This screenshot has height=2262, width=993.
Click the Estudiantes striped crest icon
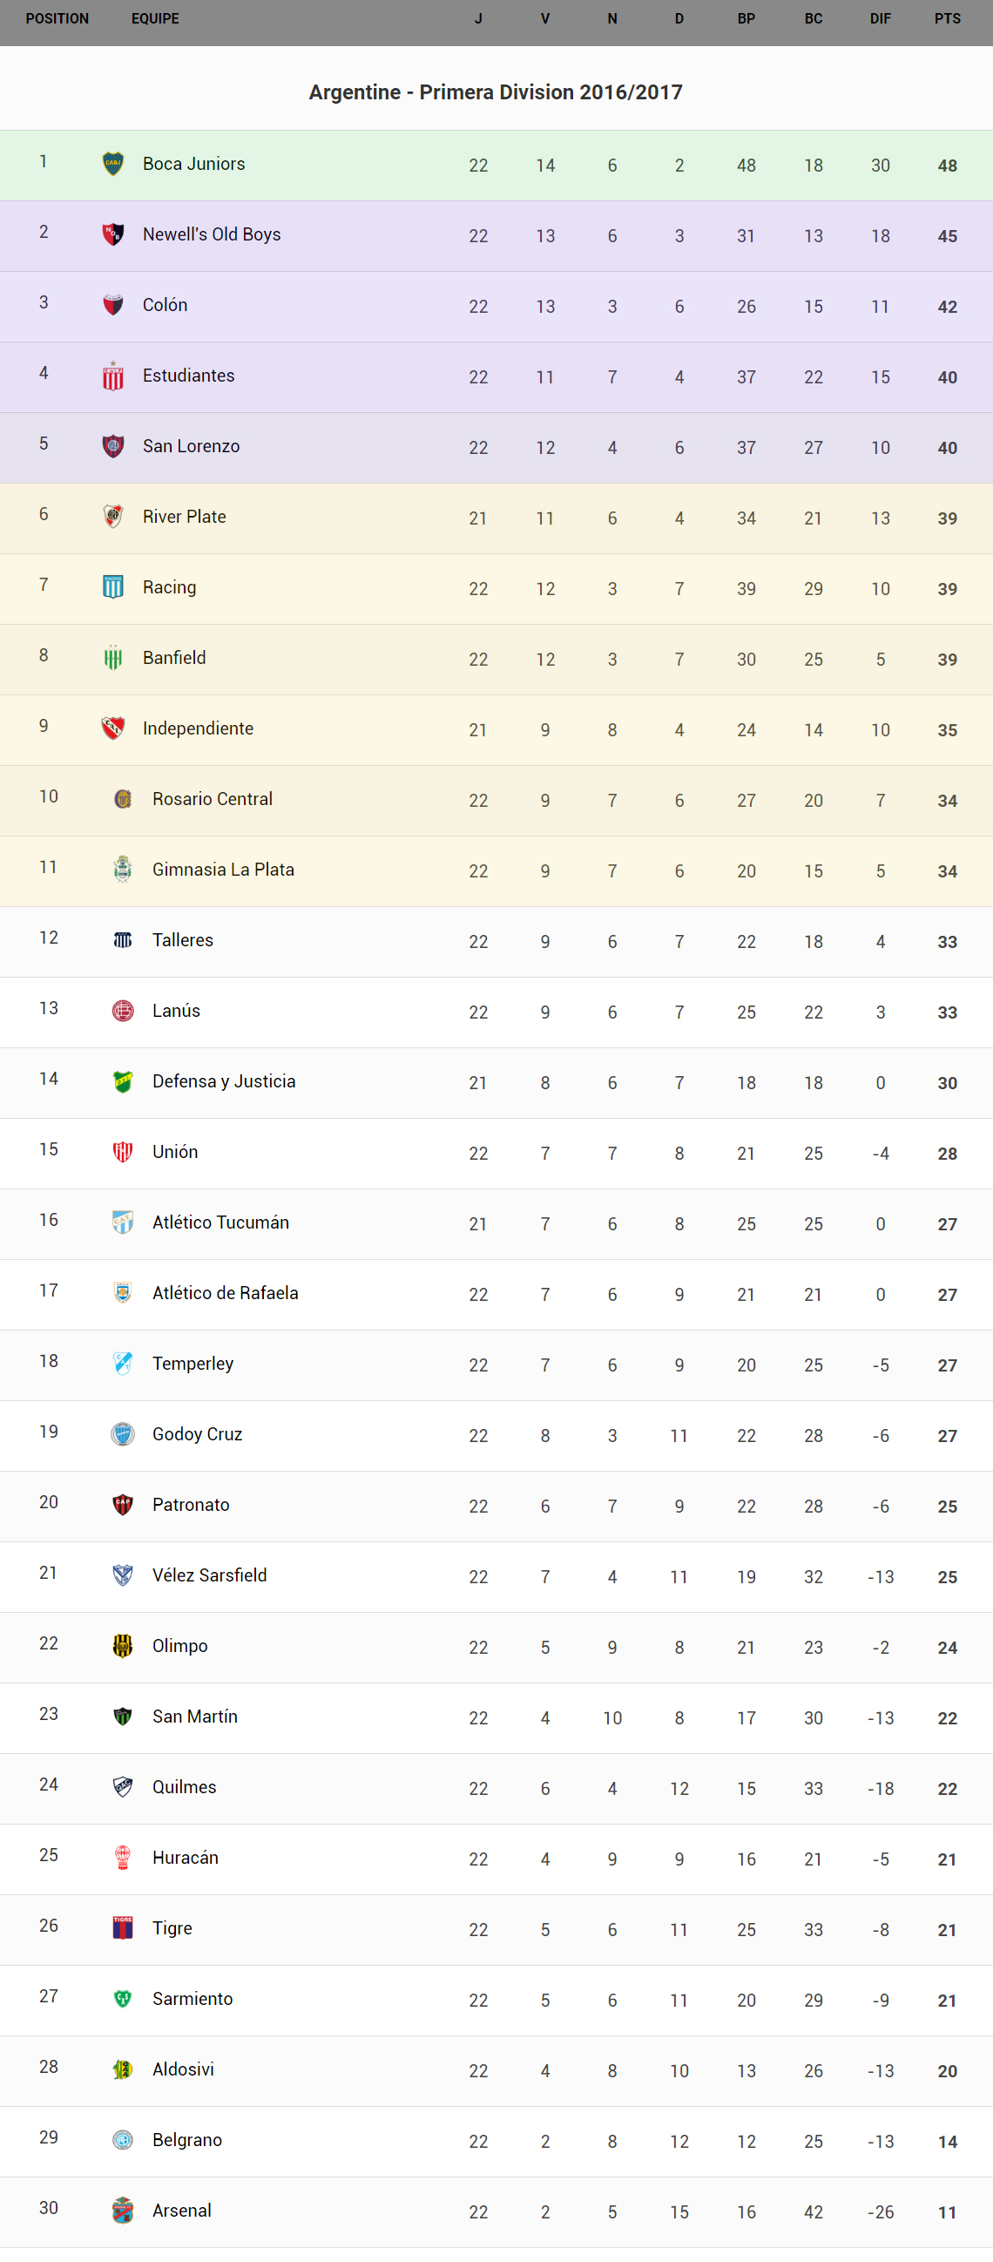(x=113, y=376)
